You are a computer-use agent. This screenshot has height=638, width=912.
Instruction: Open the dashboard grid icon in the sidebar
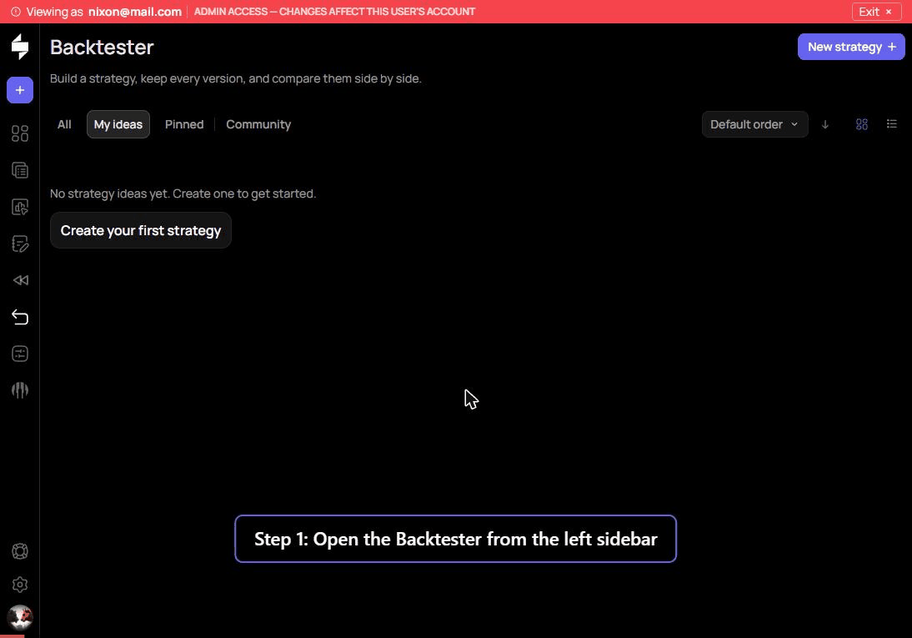[20, 133]
